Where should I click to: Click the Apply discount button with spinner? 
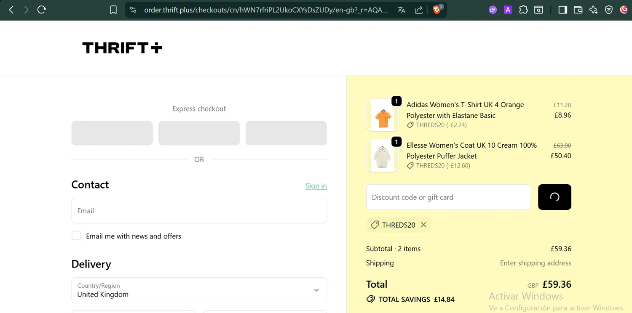pyautogui.click(x=554, y=197)
